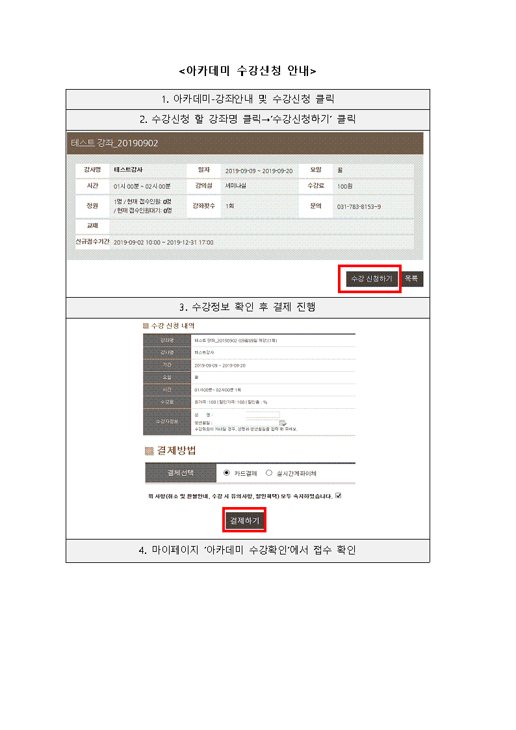The image size is (516, 730).
Task: Click the registration period 2019-09-02 10:00 ~ 2019-12-31 17:00
Action: click(163, 242)
